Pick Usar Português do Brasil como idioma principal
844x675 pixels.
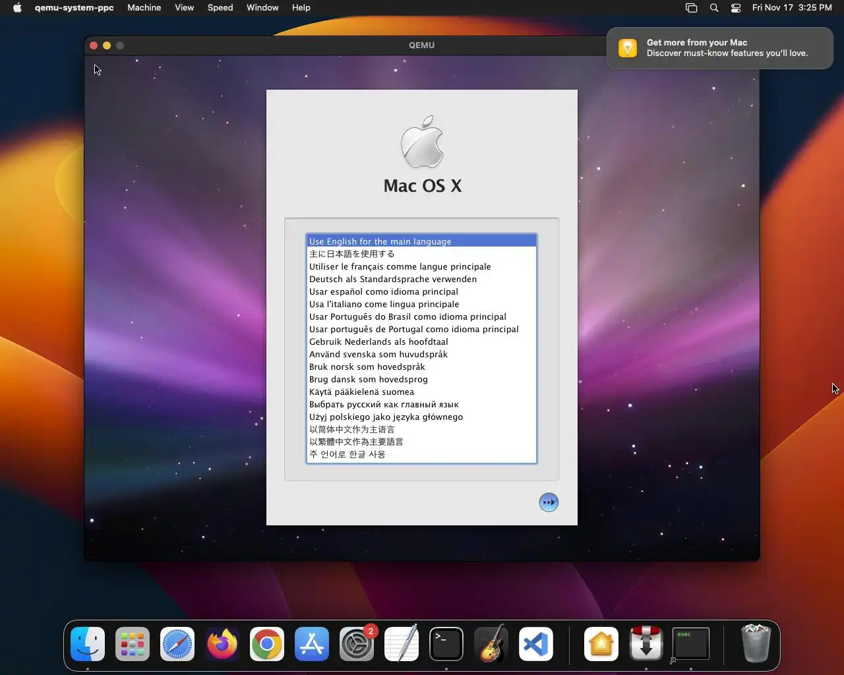tap(421, 316)
